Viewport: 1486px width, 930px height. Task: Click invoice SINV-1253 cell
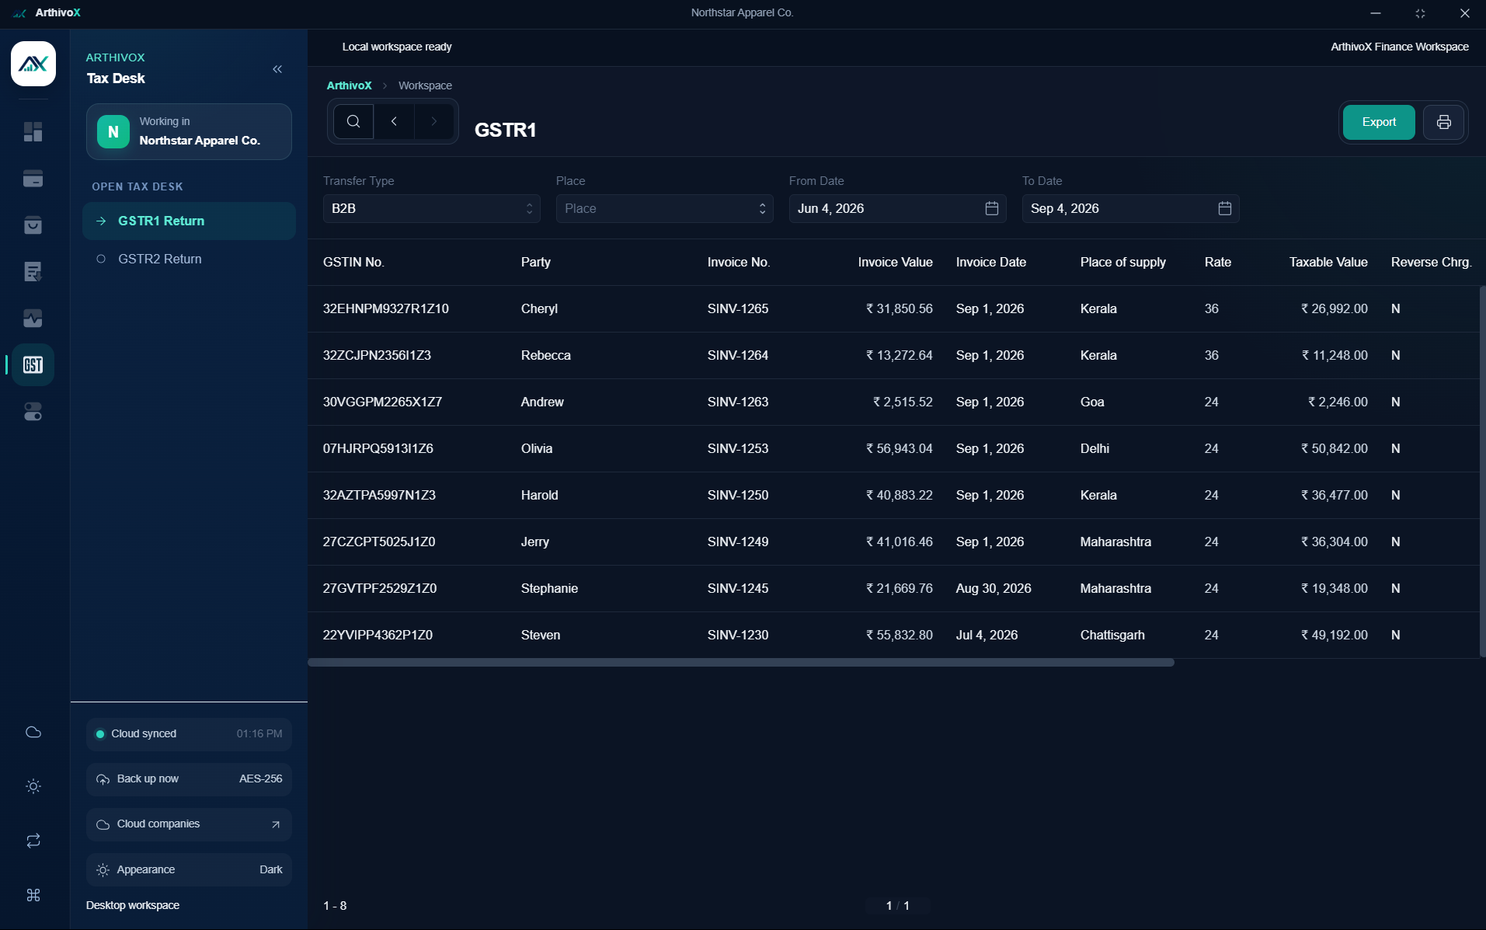click(738, 449)
